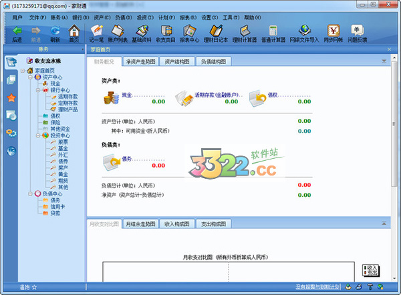Screen dimensions: 401x295
Task: Click the main panel vertical scrollbar
Action: coord(394,123)
